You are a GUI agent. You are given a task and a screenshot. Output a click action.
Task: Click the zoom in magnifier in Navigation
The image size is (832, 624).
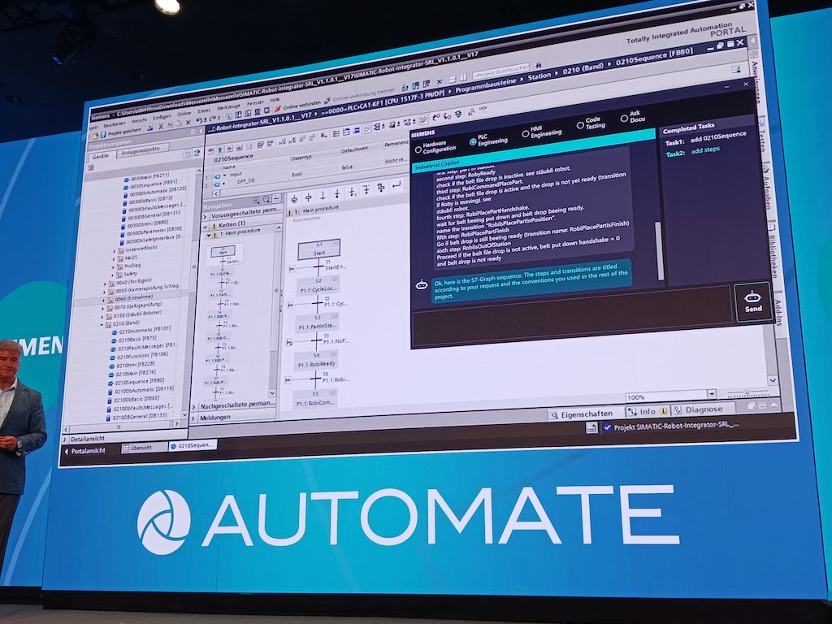(256, 201)
